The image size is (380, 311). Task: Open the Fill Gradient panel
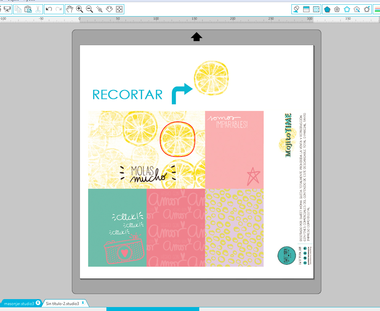click(x=306, y=10)
